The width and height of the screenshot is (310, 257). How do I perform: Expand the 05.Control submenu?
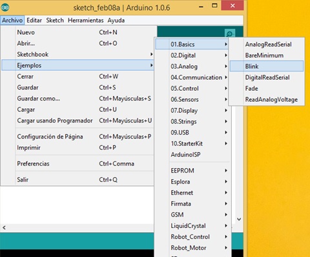click(x=192, y=88)
